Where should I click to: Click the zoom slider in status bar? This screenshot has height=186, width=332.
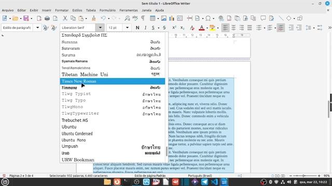[305, 176]
